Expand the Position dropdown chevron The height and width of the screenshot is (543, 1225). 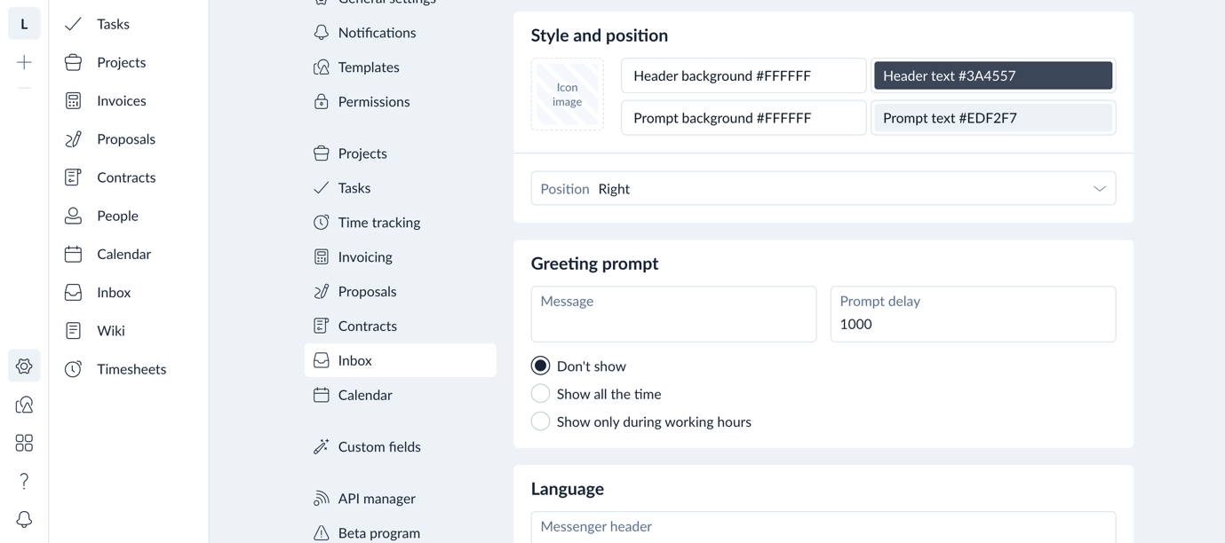pos(1099,189)
